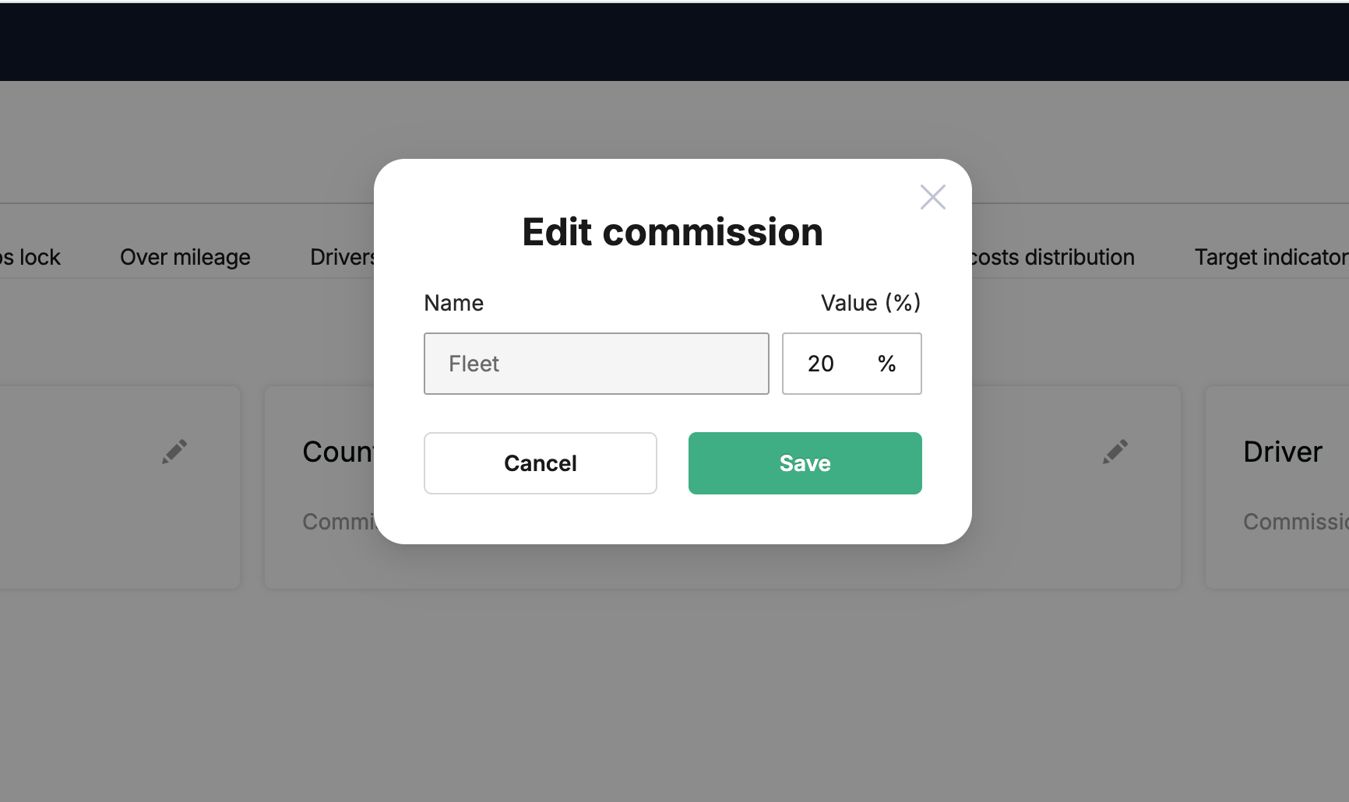Cancel editing the commission

click(541, 463)
